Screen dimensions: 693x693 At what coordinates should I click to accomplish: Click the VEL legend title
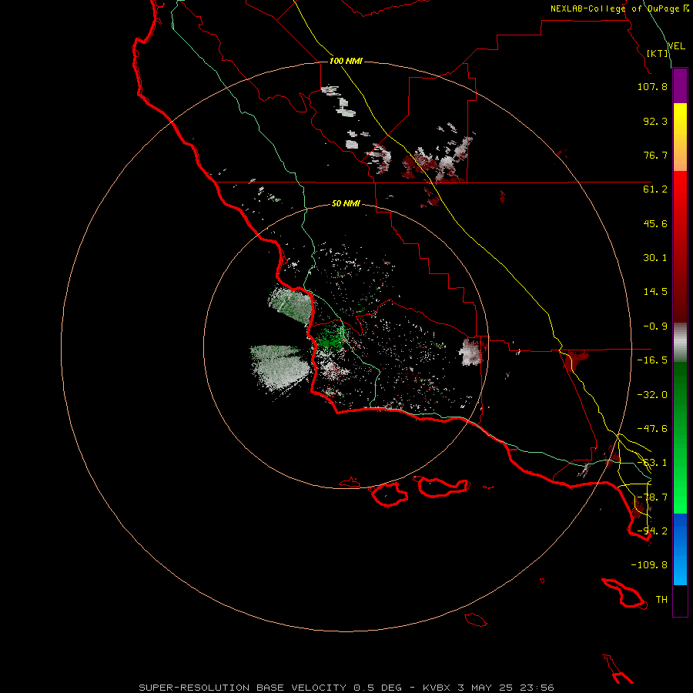click(676, 46)
